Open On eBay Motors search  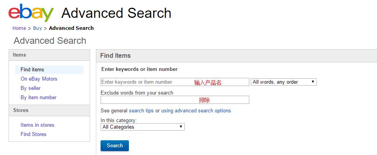click(x=39, y=79)
